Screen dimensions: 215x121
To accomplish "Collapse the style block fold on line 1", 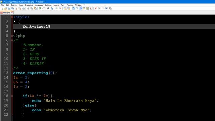I will [x=12, y=17].
